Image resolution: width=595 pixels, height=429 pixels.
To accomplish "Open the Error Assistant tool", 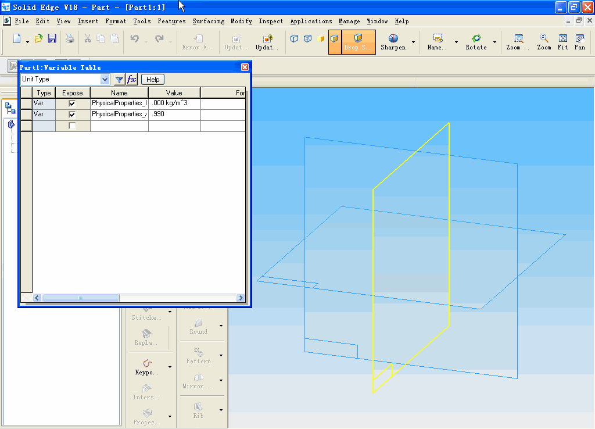I will coord(197,42).
